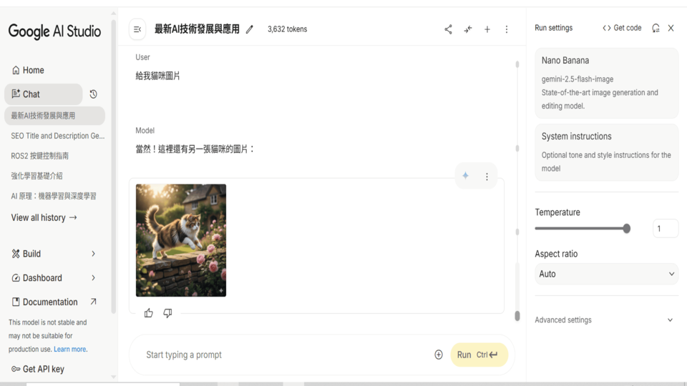The height and width of the screenshot is (386, 687).
Task: Edit the chat title with pencil icon
Action: tap(250, 29)
